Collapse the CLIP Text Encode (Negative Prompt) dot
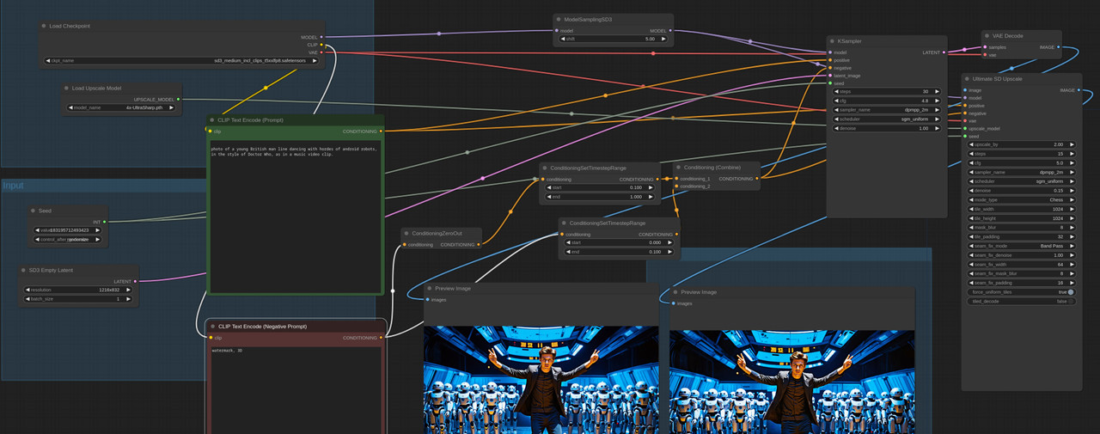 212,327
